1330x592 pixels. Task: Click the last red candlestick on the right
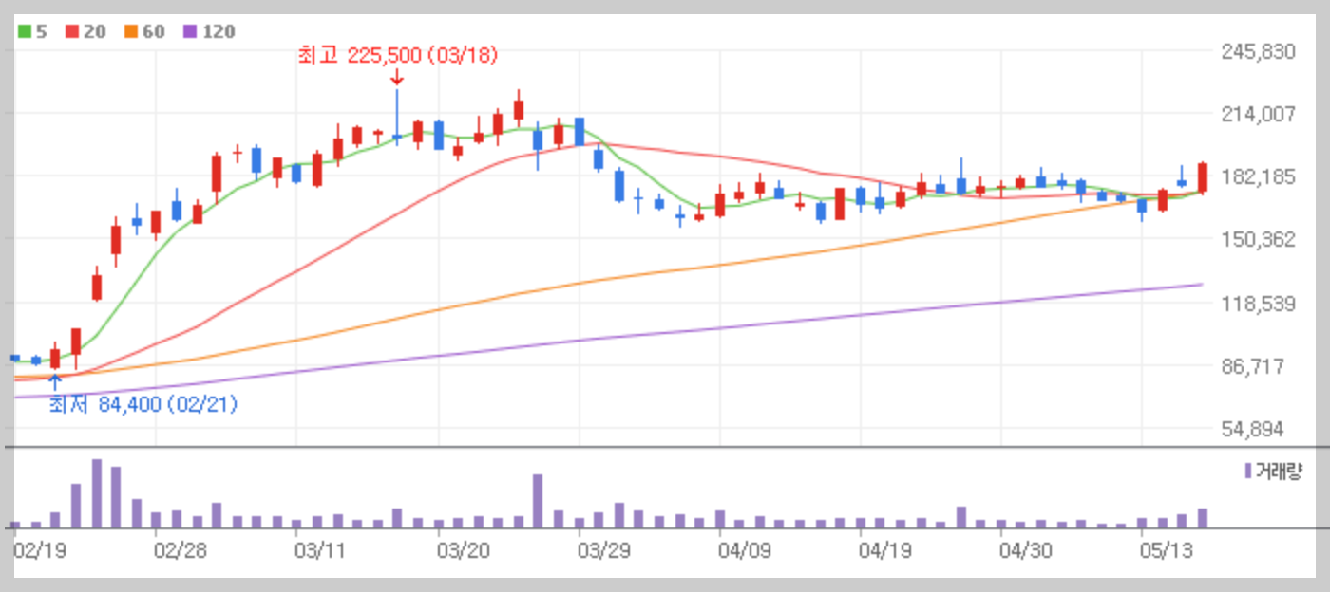coord(1203,177)
